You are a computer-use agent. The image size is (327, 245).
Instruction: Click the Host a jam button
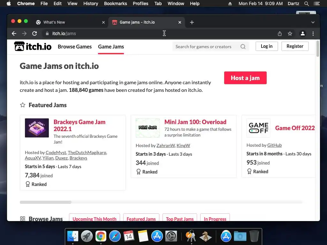[x=245, y=78]
